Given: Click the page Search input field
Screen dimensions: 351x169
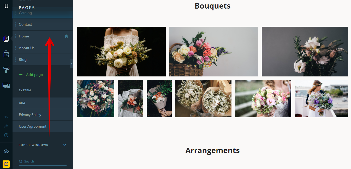Looking at the screenshot, I should 43,161.
